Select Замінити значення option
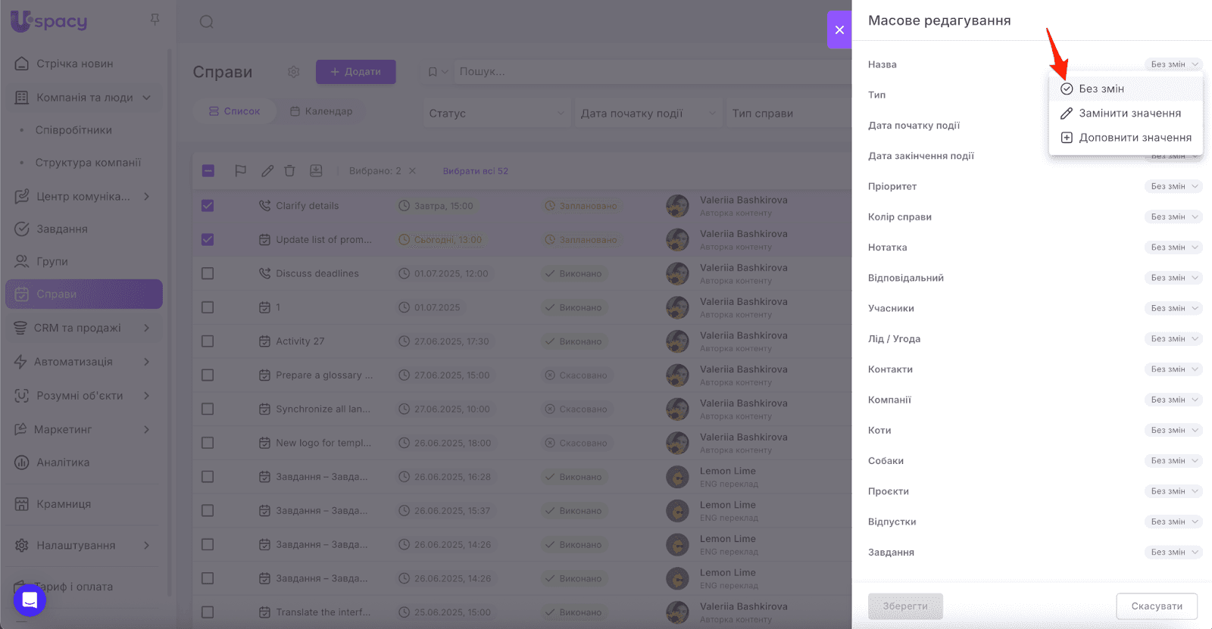The height and width of the screenshot is (629, 1212). (1129, 114)
